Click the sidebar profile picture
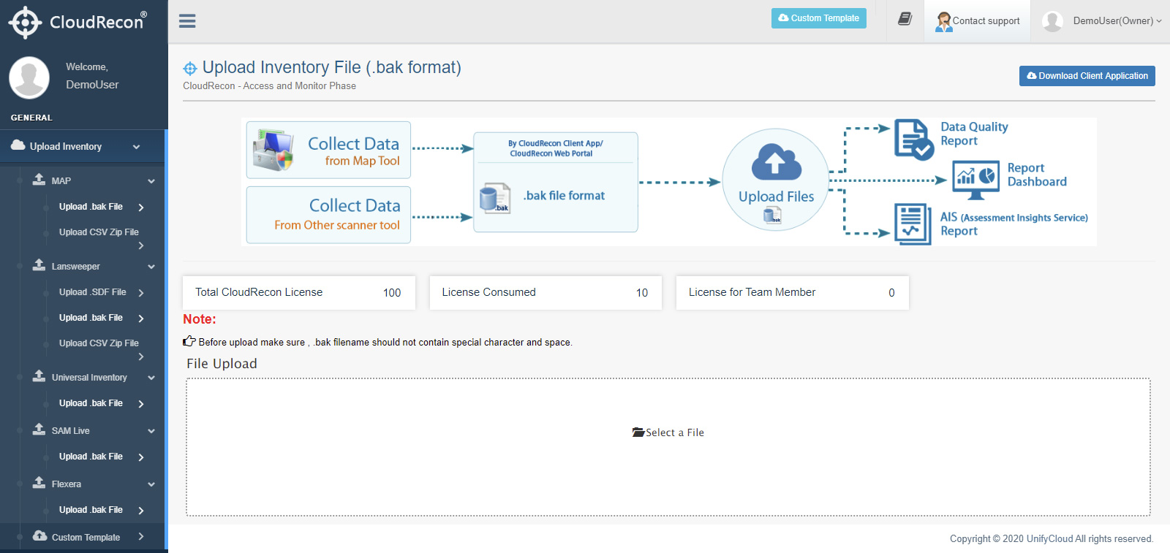Screen dimensions: 1170x553 29,77
